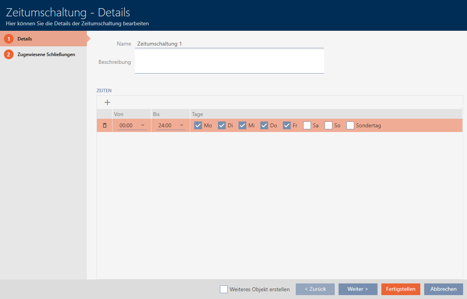467x299 pixels.
Task: Delete the time row with trash icon
Action: [x=104, y=125]
